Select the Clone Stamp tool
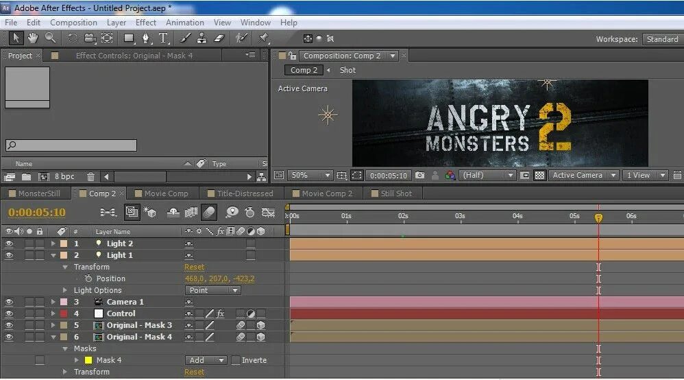This screenshot has width=684, height=380. pyautogui.click(x=202, y=38)
